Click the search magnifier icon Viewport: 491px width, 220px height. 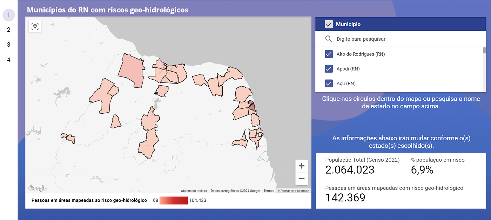[329, 39]
